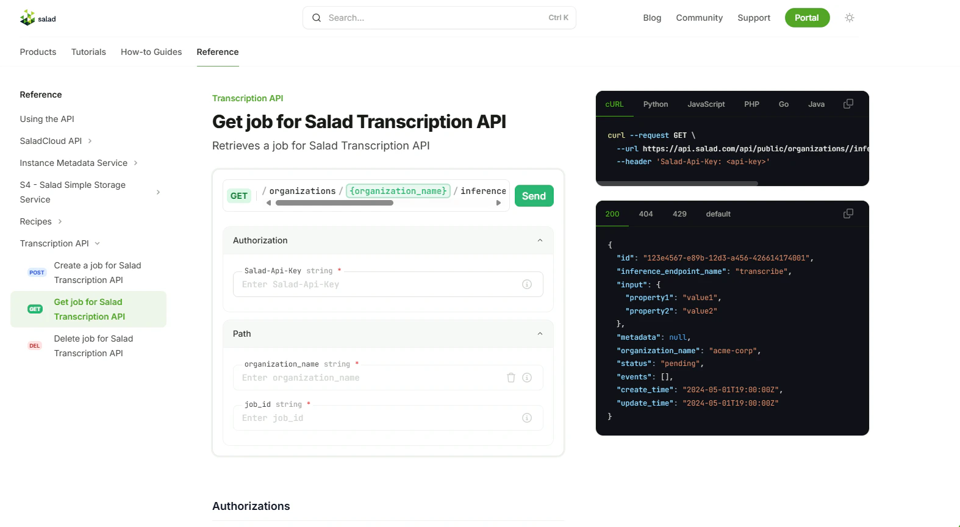Click the search magnifier icon
Screen dimensions: 960x527
pyautogui.click(x=317, y=18)
